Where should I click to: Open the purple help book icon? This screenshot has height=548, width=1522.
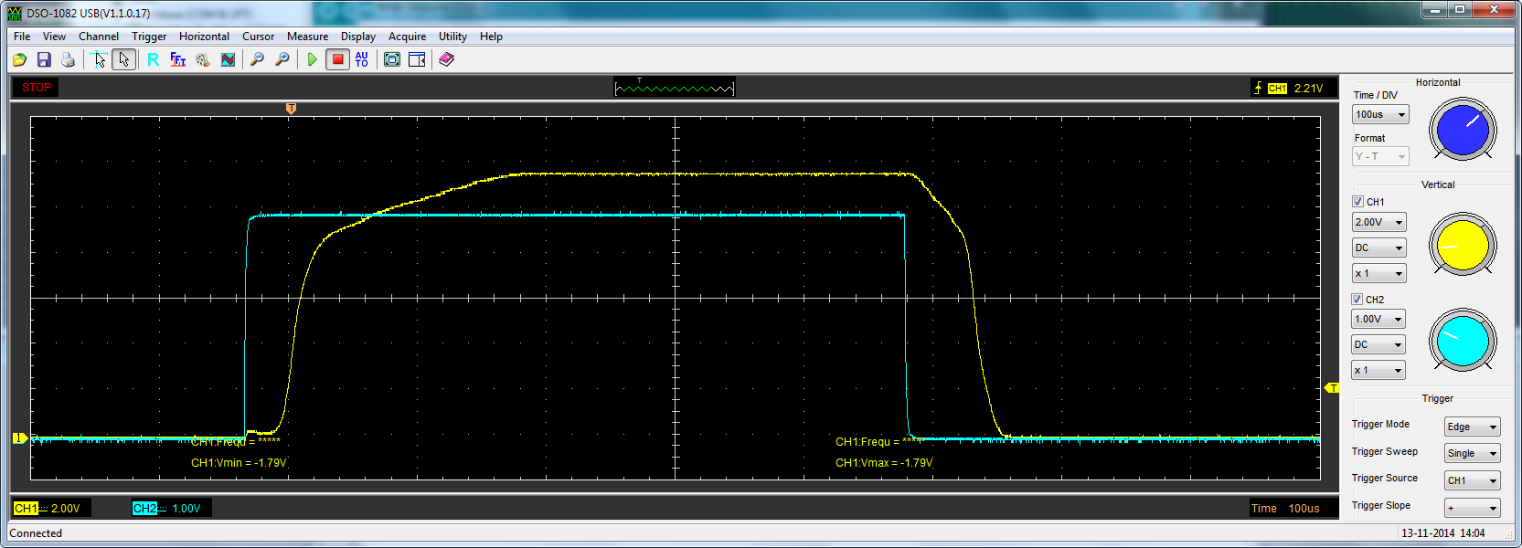tap(446, 59)
